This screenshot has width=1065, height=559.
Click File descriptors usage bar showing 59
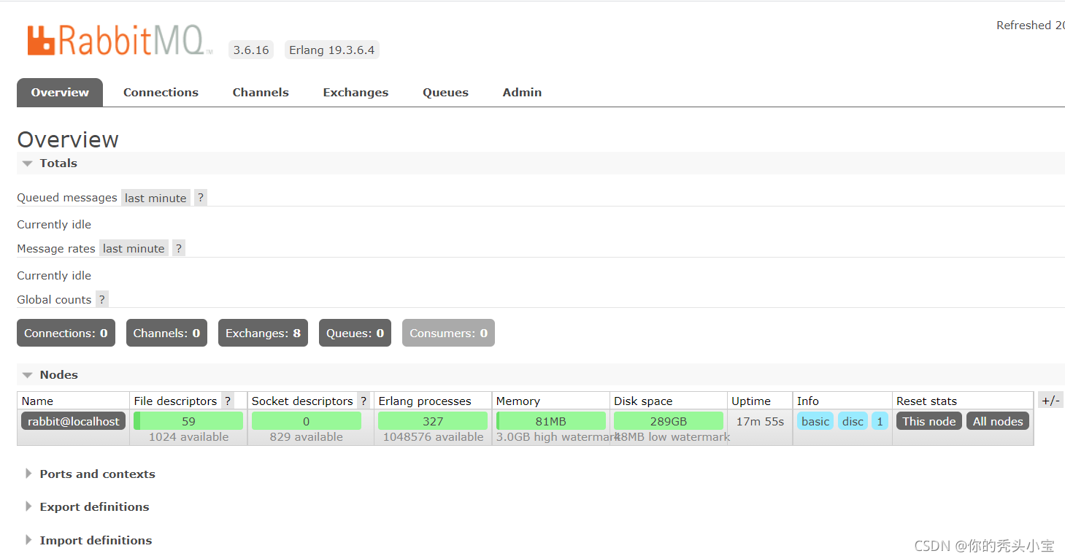tap(188, 421)
